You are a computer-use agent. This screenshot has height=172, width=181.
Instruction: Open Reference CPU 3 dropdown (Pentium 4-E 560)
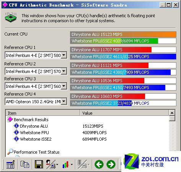64,86
